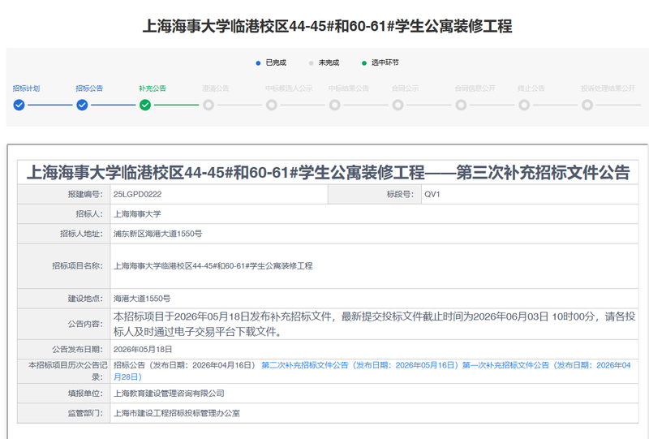
Task: Click the 公告内容 paragraph text
Action: click(x=374, y=325)
